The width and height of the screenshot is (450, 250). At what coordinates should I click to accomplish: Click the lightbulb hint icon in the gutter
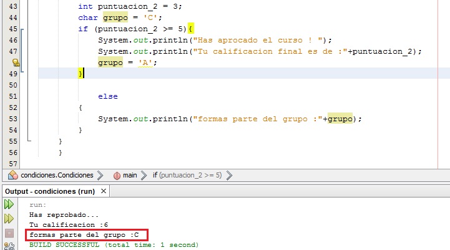pos(16,63)
